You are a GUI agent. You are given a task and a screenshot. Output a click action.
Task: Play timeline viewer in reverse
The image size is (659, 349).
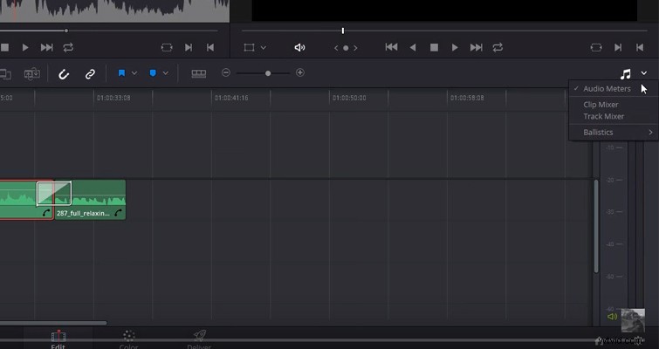point(413,47)
